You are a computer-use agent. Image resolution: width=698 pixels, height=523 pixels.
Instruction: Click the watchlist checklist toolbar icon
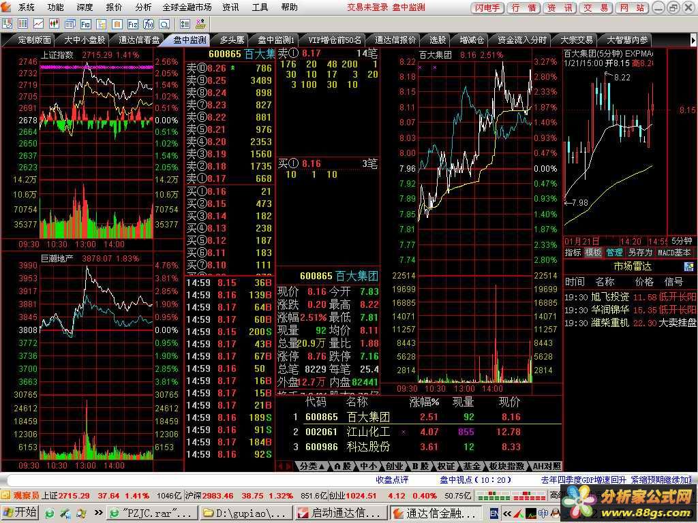point(7,24)
